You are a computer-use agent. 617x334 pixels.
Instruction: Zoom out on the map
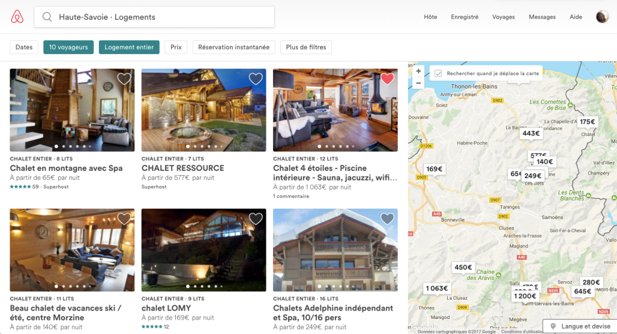pyautogui.click(x=418, y=83)
